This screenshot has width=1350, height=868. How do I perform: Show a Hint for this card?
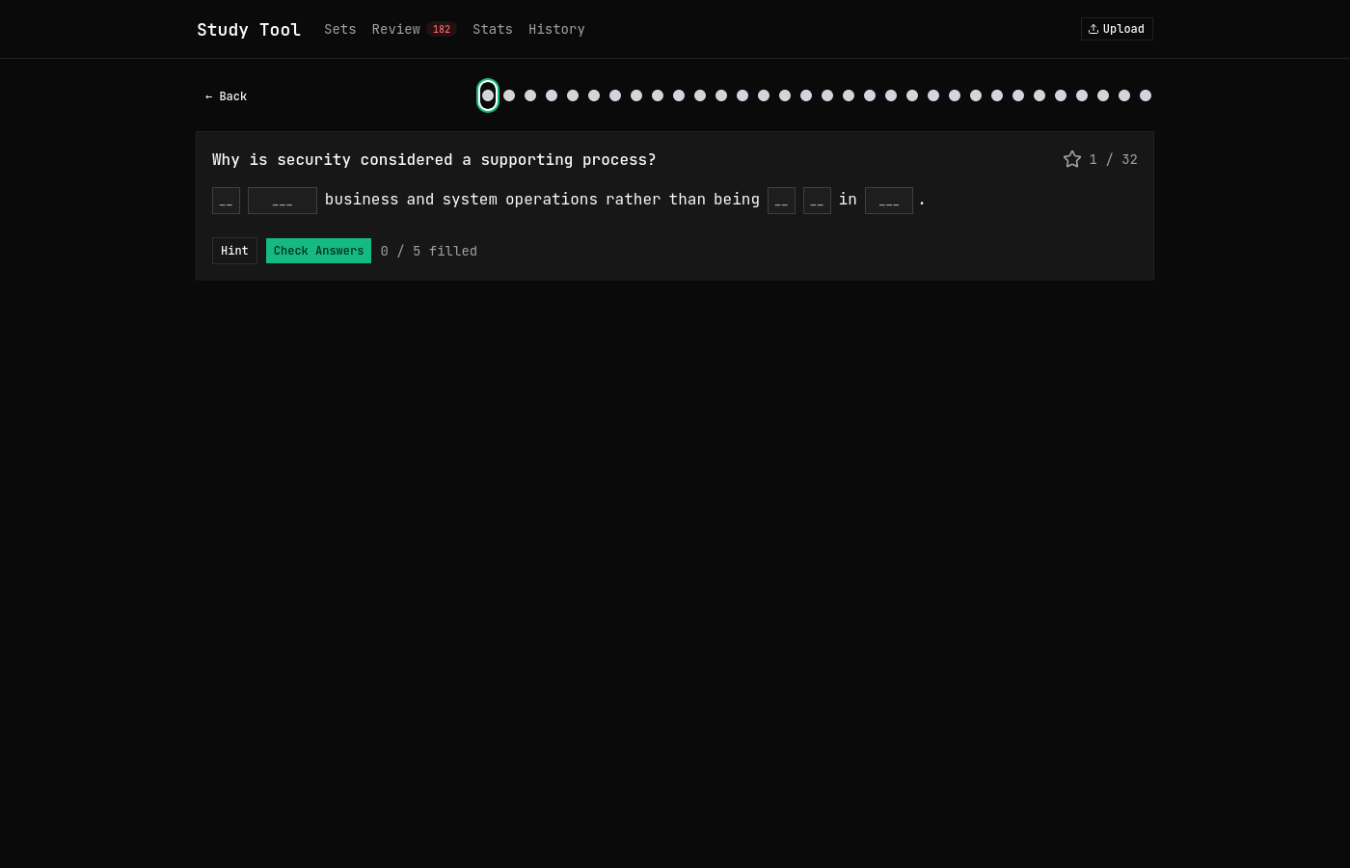(x=234, y=251)
